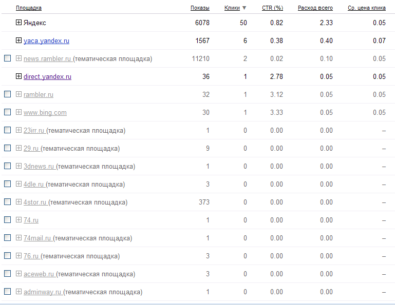
Task: Select the CTR value 3.33
Action: [x=276, y=112]
